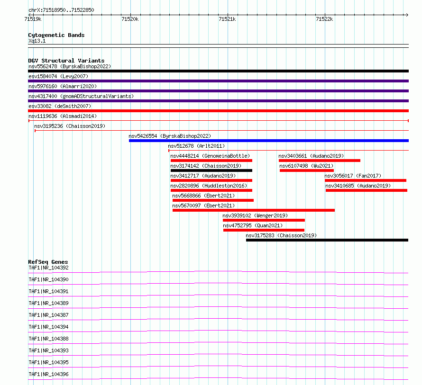Select the black bar for nsv5562478
This screenshot has height=385, width=422.
click(218, 71)
